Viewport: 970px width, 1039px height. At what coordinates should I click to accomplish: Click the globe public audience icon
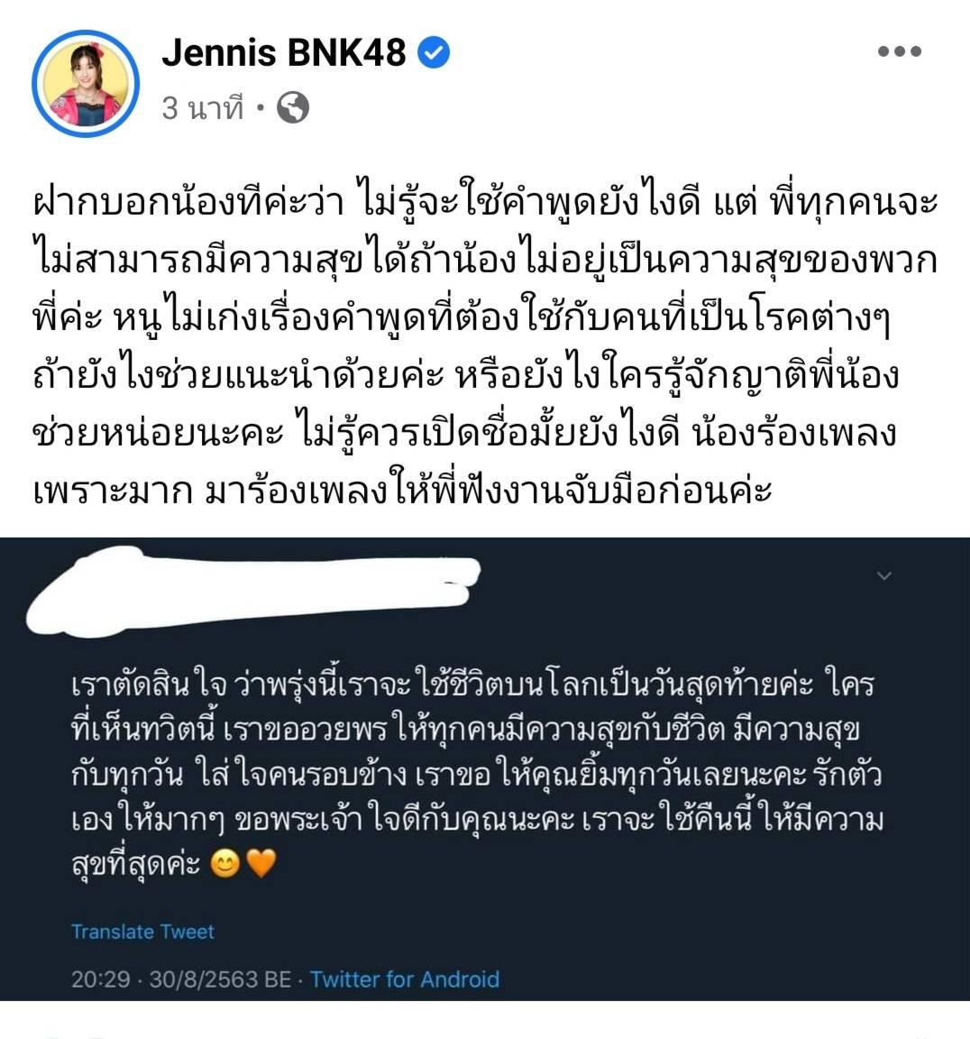point(293,107)
